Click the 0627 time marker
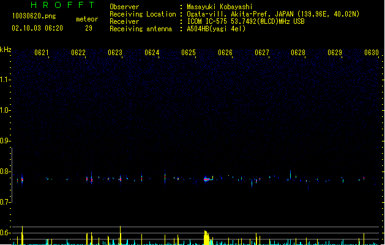This screenshot has height=245, width=385. pyautogui.click(x=262, y=53)
